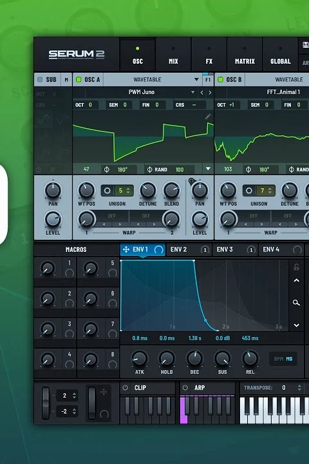Screen dimensions: 309x464
Task: Click the Macro 3 modulation ring icon
Action: tap(70, 334)
